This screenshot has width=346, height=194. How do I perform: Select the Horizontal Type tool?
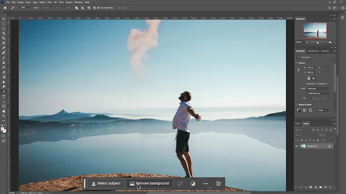[4, 97]
